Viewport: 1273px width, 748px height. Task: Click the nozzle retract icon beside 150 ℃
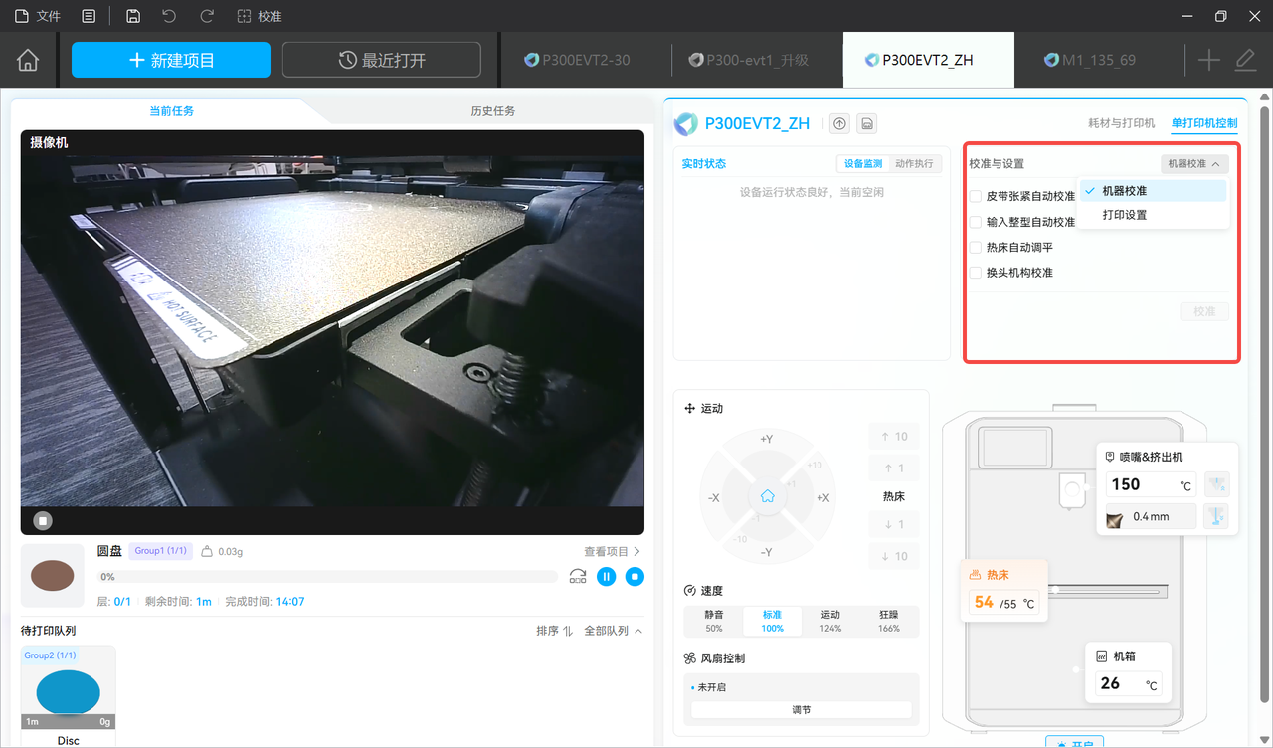pyautogui.click(x=1216, y=484)
